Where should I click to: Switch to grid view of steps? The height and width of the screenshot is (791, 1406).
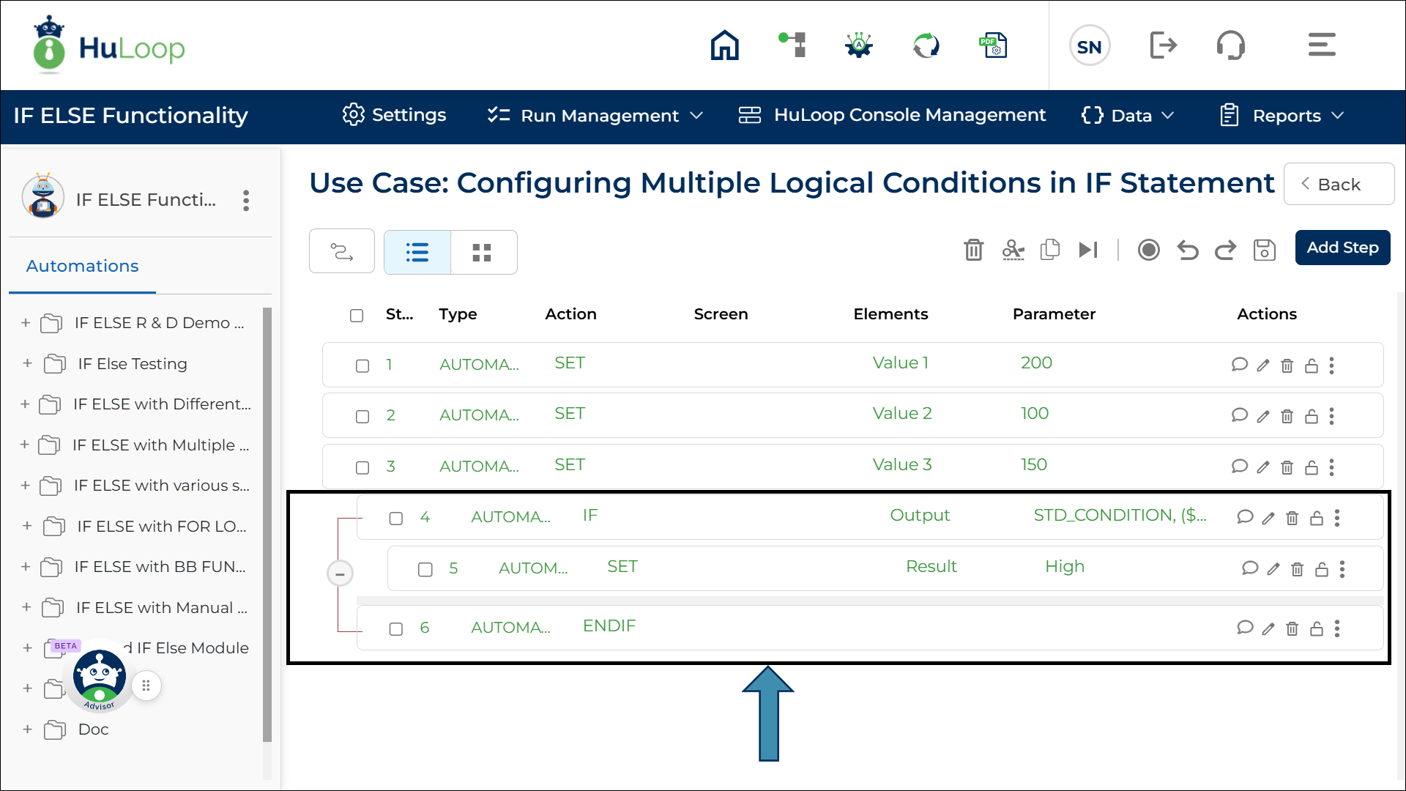(x=483, y=252)
